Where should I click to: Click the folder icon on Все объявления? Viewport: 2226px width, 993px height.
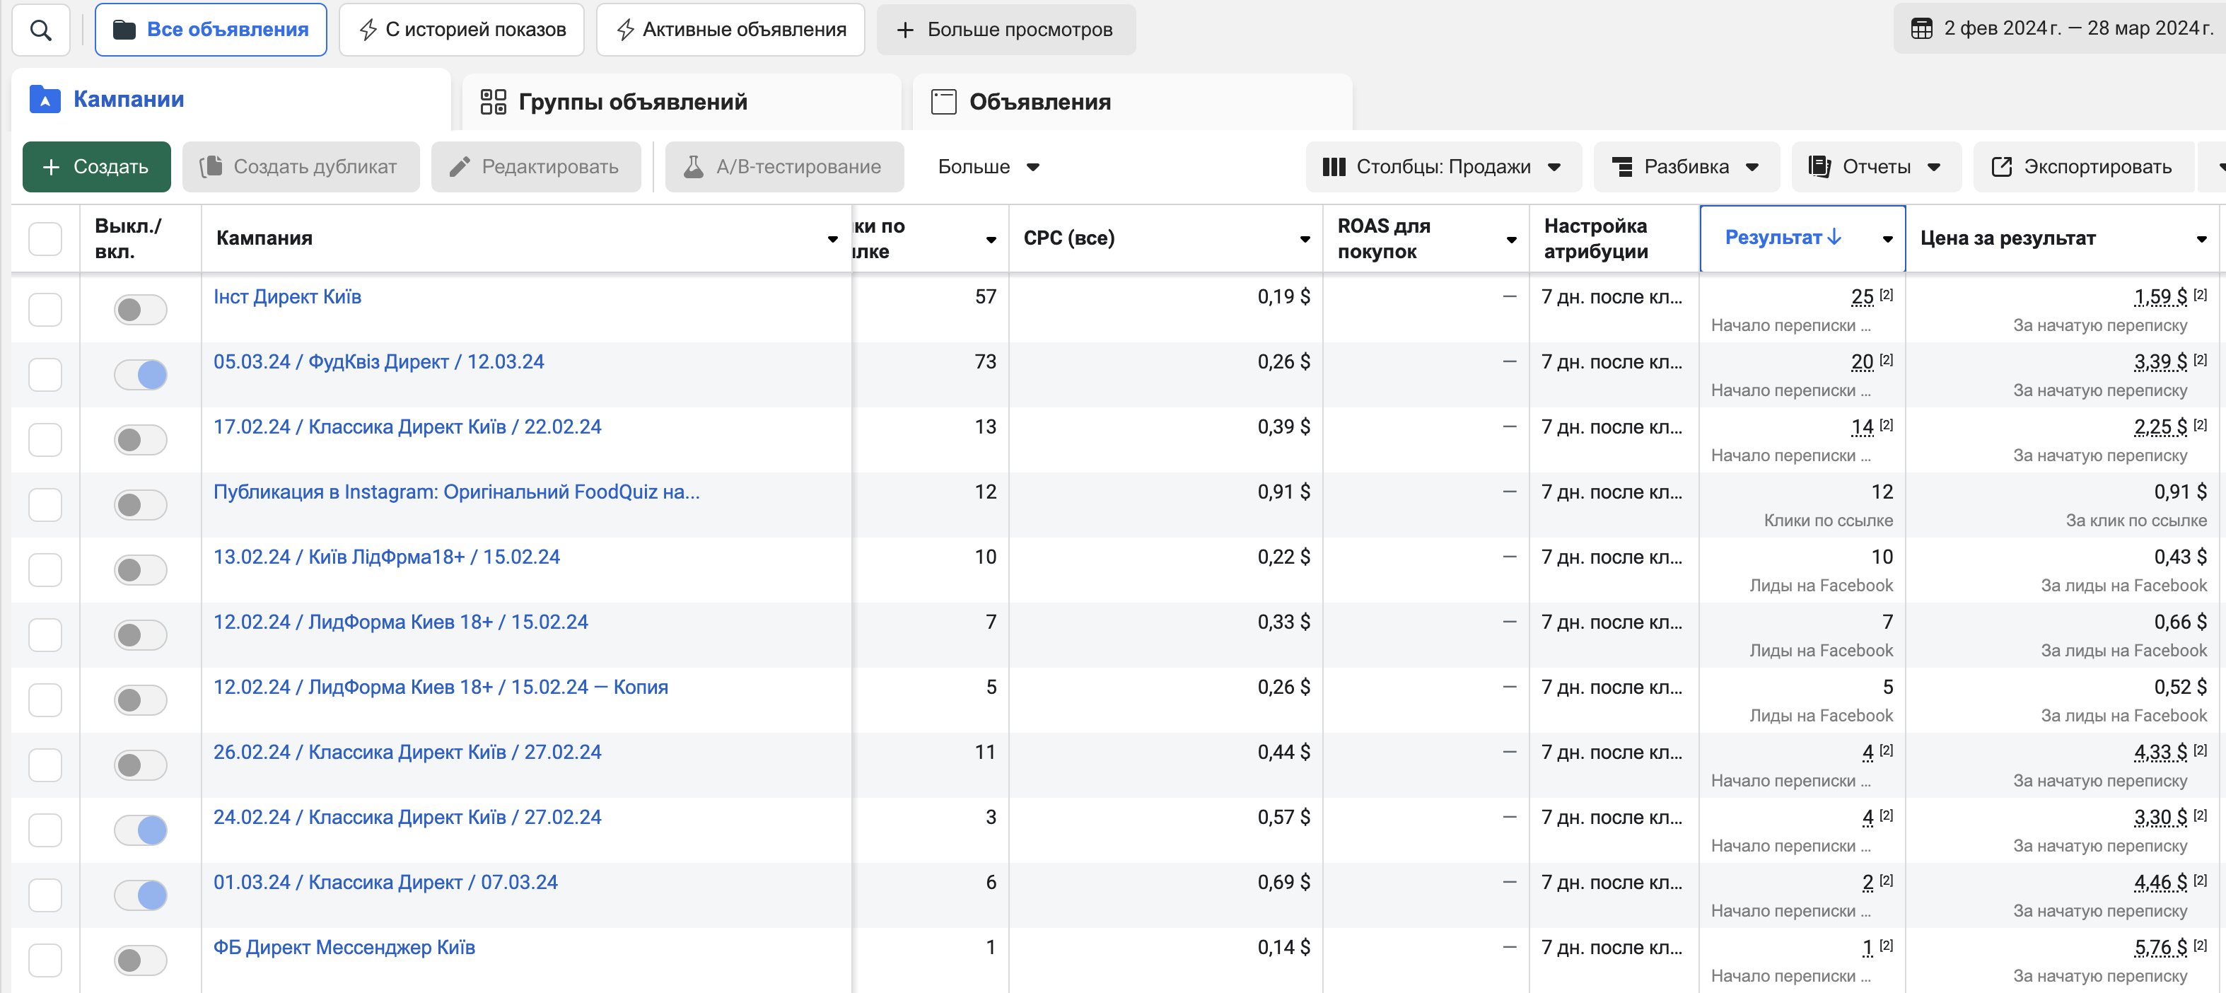click(124, 30)
